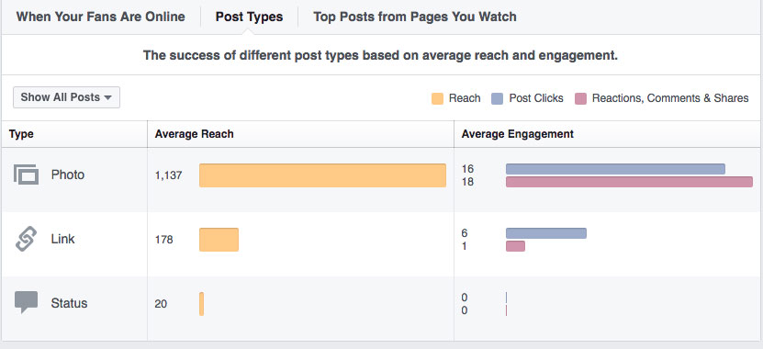Click the Link chain icon
763x349 pixels.
click(x=26, y=239)
